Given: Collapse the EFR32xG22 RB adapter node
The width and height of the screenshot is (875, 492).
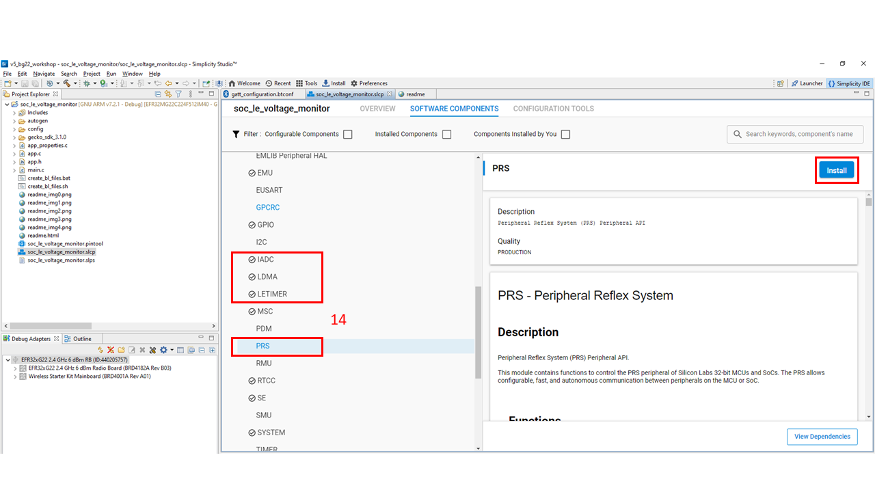Looking at the screenshot, I should tap(8, 360).
